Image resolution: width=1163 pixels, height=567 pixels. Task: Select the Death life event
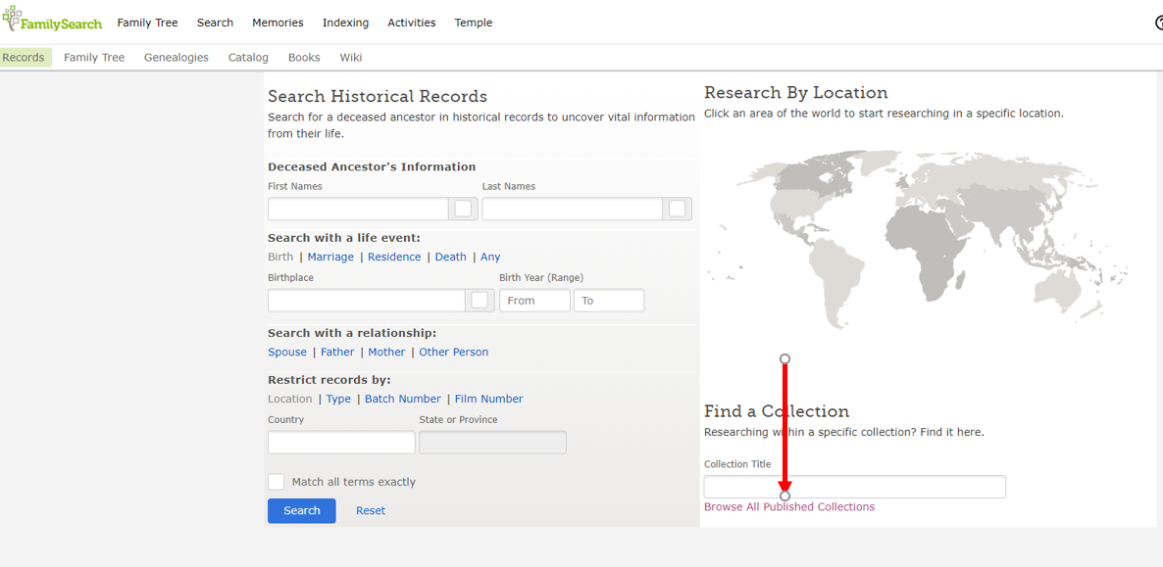(451, 257)
